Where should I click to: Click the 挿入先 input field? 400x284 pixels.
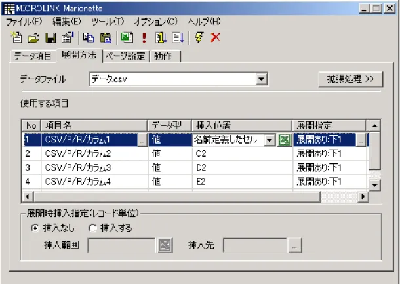pyautogui.click(x=255, y=245)
